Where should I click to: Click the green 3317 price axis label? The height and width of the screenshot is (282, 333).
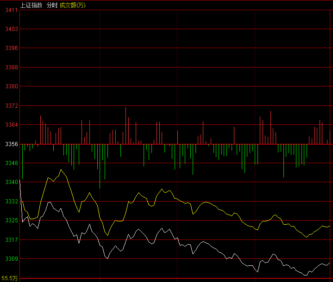(x=12, y=239)
